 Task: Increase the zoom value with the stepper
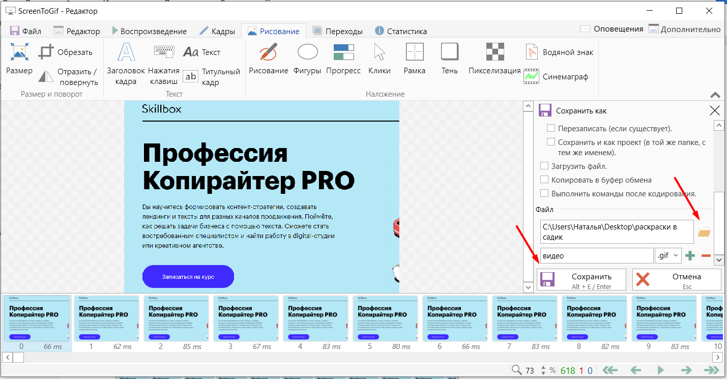[x=543, y=368]
